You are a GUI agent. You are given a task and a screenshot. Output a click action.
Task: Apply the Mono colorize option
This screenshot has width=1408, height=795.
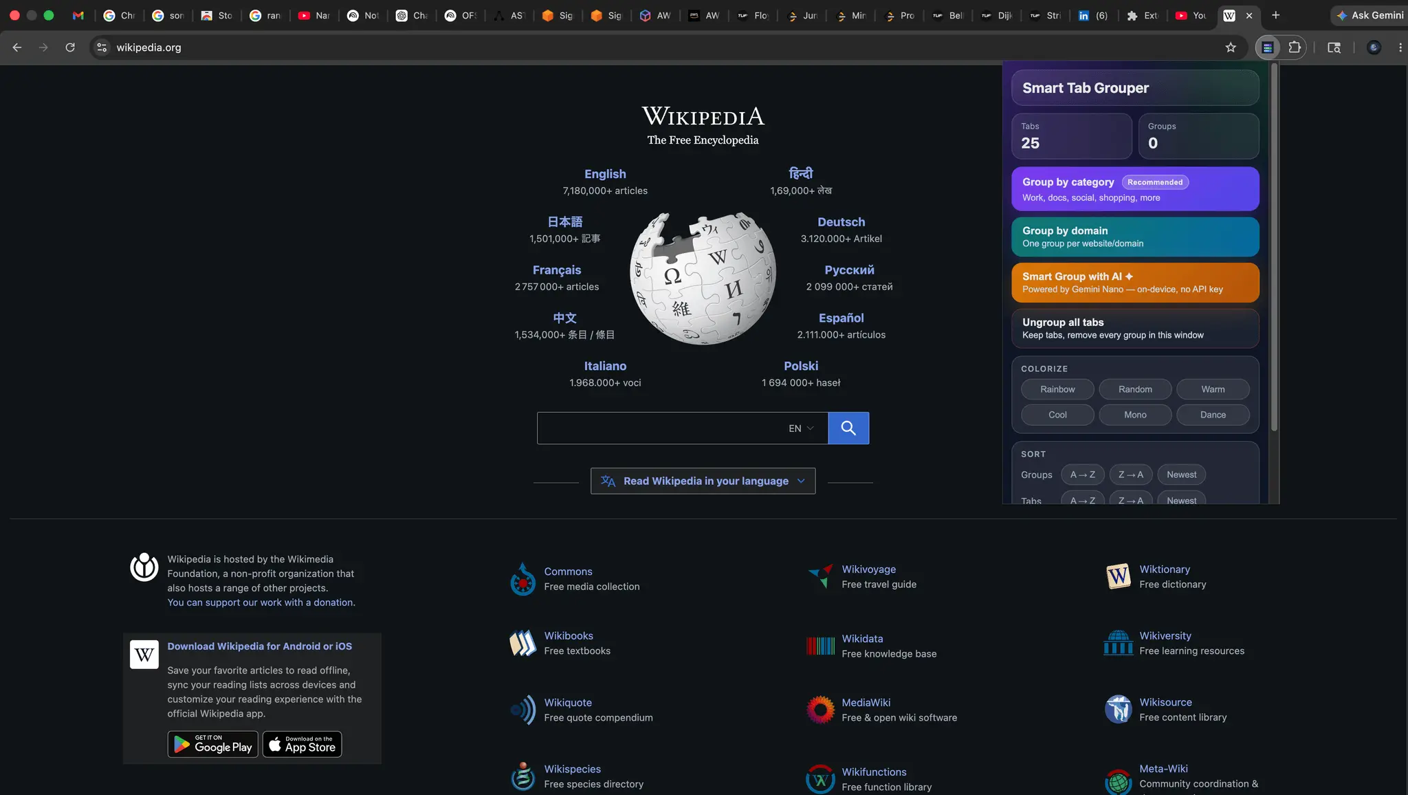(1135, 415)
